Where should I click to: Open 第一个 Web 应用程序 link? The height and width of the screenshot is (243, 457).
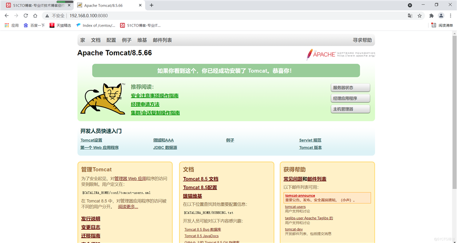(x=99, y=147)
